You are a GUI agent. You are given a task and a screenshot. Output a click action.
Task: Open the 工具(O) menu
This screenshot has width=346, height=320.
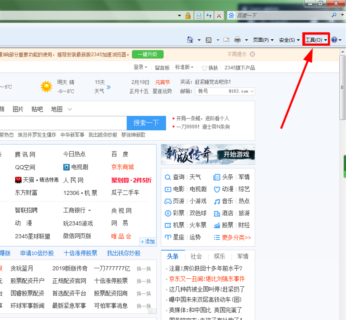316,40
